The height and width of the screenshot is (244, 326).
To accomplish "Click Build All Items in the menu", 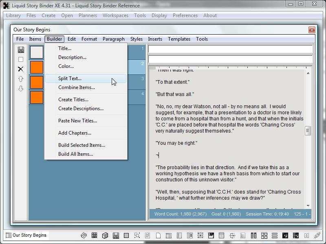I will click(75, 154).
